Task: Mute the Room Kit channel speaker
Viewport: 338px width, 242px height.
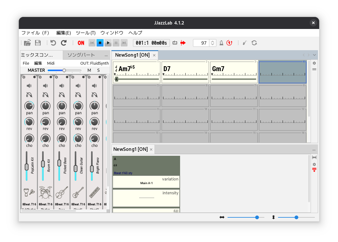Action: tap(46, 86)
